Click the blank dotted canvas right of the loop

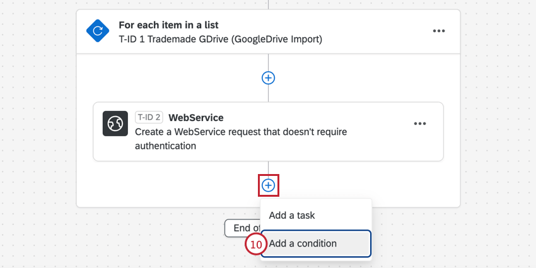498,126
